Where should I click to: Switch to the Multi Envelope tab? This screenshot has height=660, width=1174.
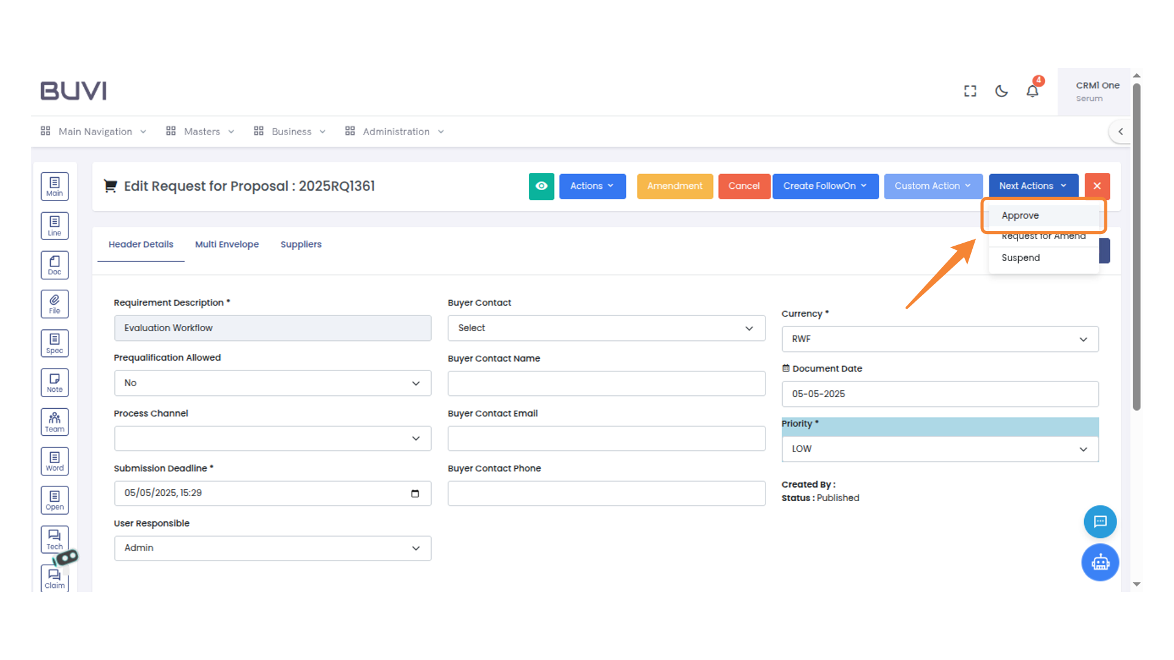(x=227, y=244)
